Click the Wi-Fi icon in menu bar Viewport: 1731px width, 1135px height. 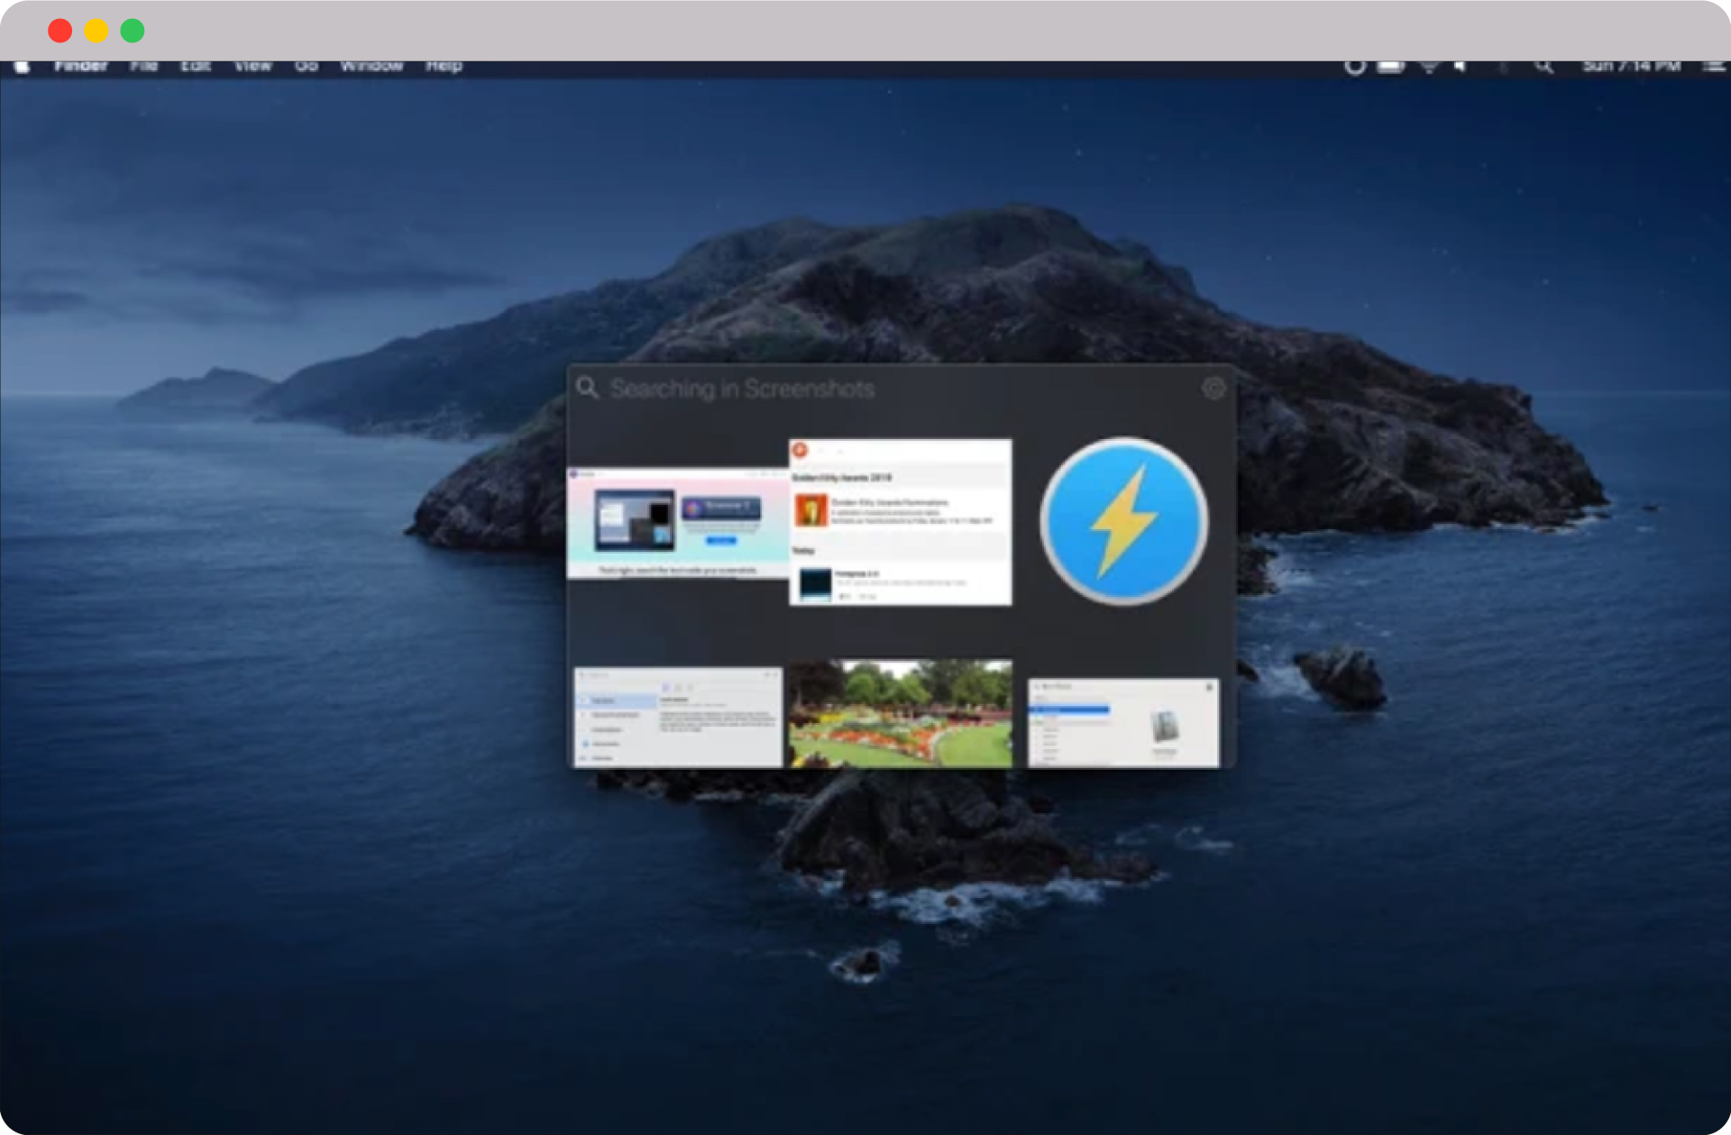pos(1429,67)
